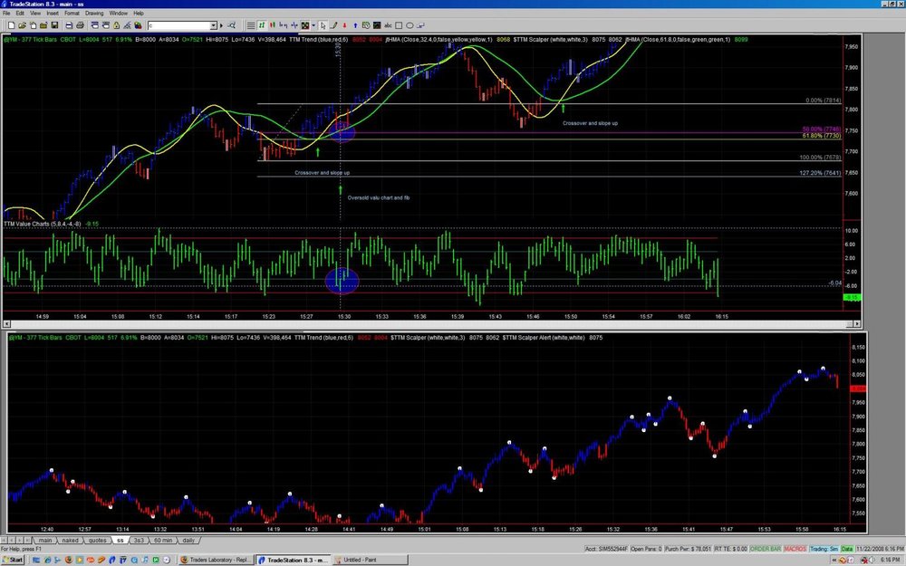Image resolution: width=906 pixels, height=566 pixels.
Task: Select the abc text drawing tool
Action: tap(388, 25)
